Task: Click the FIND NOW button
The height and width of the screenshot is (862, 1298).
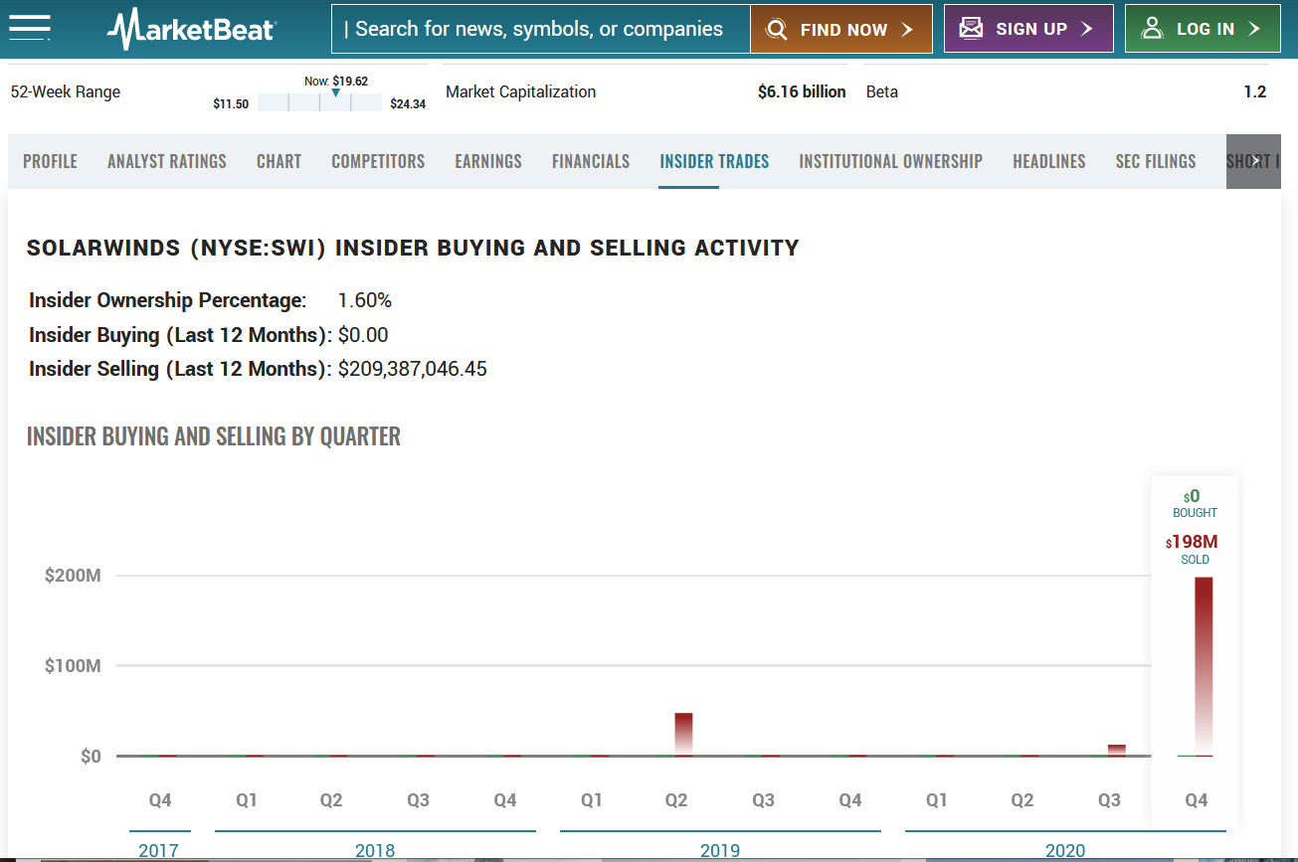Action: pyautogui.click(x=841, y=29)
